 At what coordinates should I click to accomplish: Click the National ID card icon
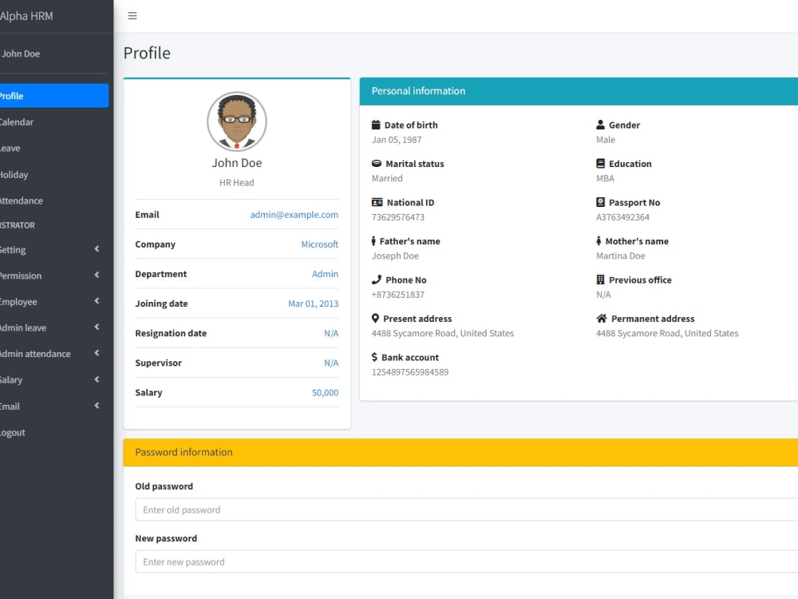click(x=377, y=202)
